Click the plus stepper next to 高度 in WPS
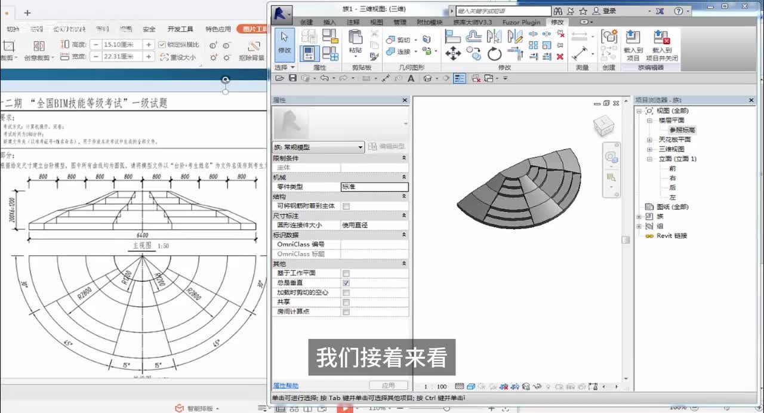The height and width of the screenshot is (413, 764). click(x=147, y=45)
